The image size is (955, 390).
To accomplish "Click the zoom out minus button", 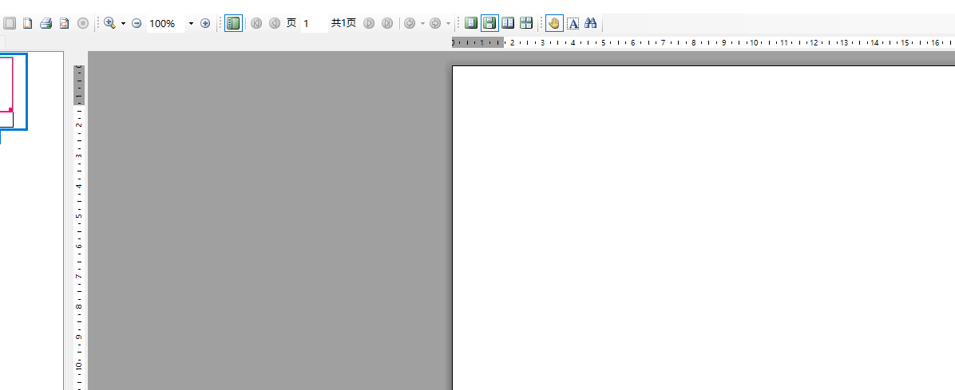I will tap(137, 23).
